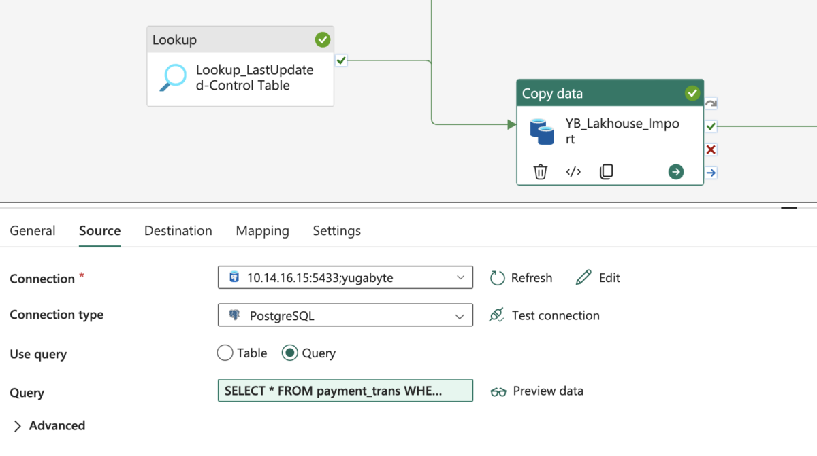Select the blue On-completion connector

710,173
